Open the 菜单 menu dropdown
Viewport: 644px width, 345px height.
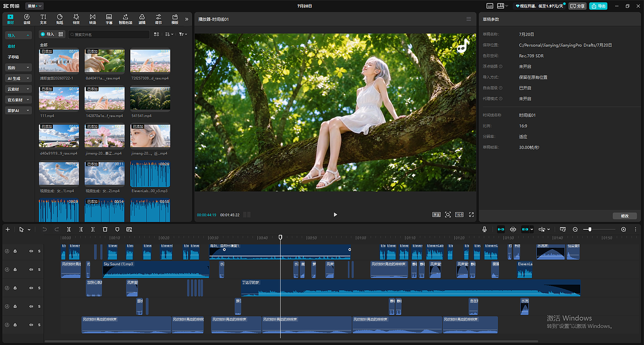coord(35,6)
